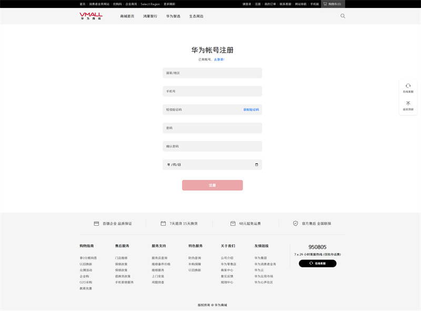The width and height of the screenshot is (421, 311).
Task: Open the 问题排查 footer link
Action: (158, 282)
